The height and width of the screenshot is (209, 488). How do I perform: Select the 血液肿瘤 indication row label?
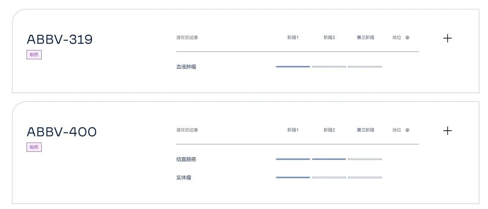[x=186, y=67]
